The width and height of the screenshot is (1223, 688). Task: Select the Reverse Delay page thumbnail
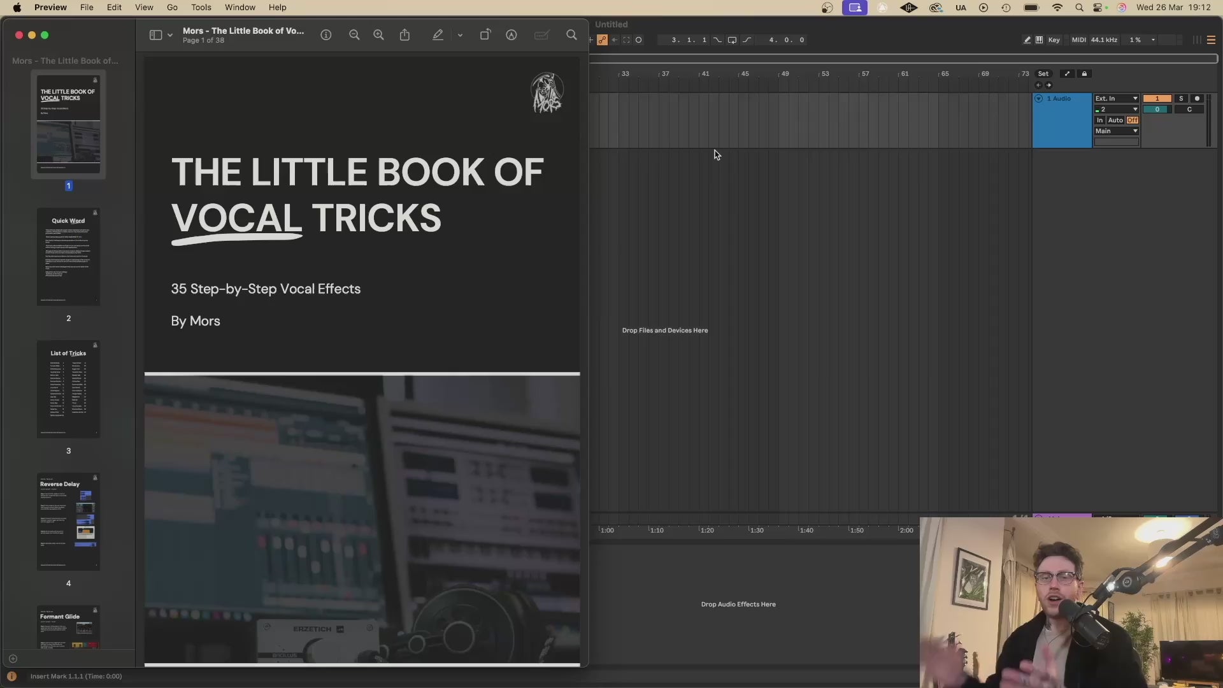tap(68, 522)
